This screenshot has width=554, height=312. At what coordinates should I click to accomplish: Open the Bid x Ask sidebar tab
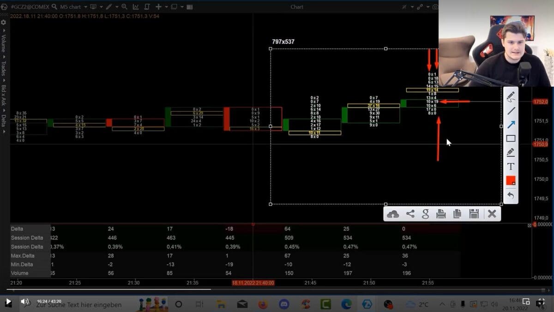[x=3, y=97]
